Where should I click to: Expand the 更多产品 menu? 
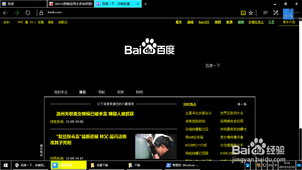pos(289,22)
